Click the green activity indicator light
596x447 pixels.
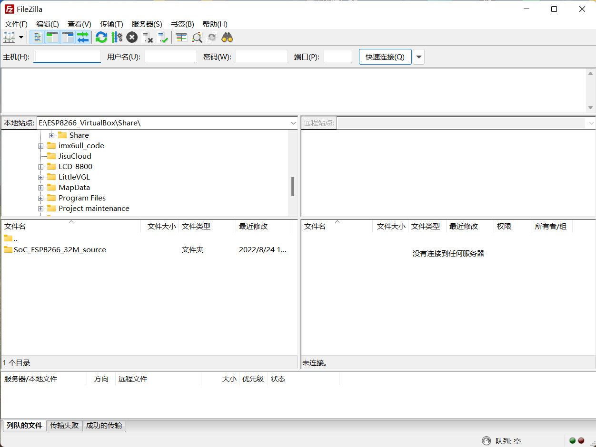[573, 441]
